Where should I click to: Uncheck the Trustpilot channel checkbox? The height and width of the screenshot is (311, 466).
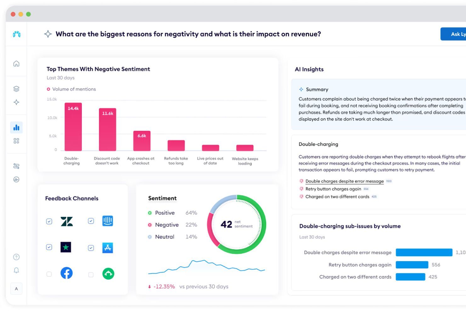tap(49, 247)
